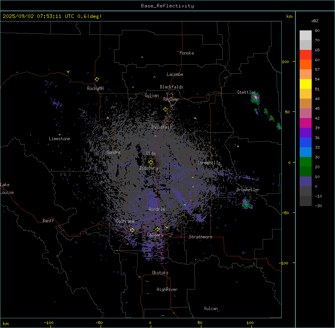Click the Vulcan label
This screenshot has height=328, width=335.
211,309
